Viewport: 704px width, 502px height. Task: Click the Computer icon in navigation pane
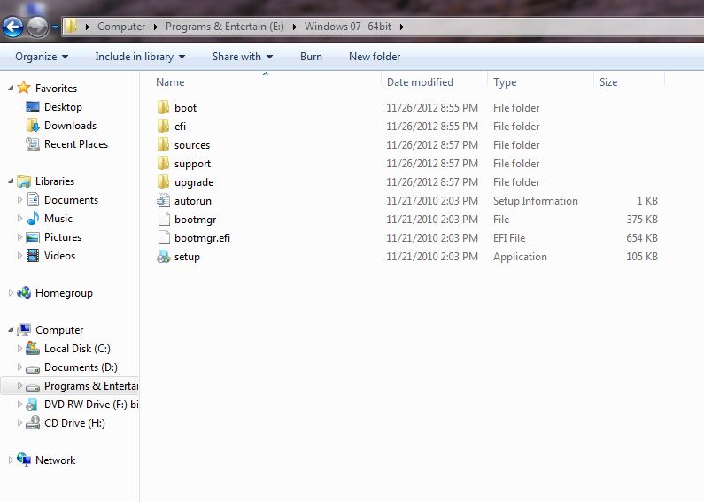24,329
